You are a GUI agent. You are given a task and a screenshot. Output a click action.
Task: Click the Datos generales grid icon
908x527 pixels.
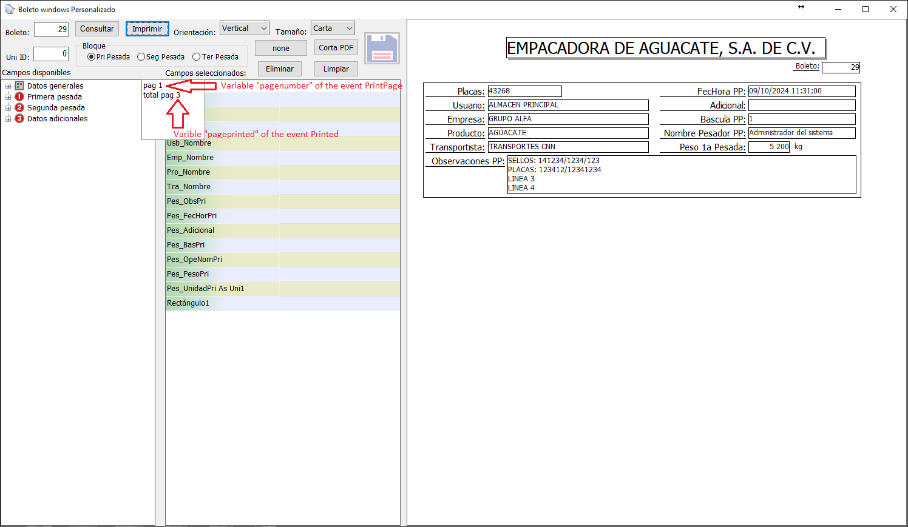tap(19, 86)
